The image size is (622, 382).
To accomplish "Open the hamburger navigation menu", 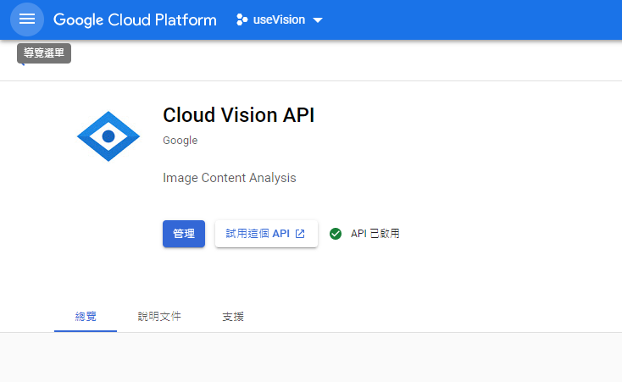I will (27, 19).
